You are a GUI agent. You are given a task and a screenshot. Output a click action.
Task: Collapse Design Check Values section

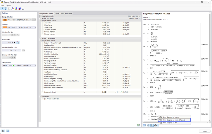click(40, 41)
